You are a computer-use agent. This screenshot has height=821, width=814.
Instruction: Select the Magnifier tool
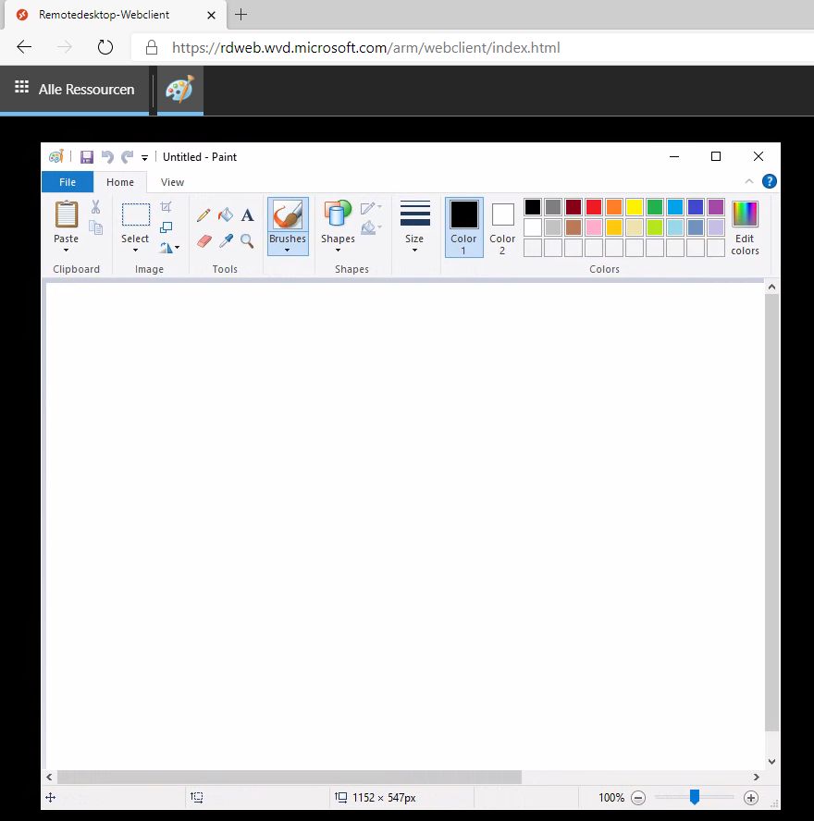[247, 241]
